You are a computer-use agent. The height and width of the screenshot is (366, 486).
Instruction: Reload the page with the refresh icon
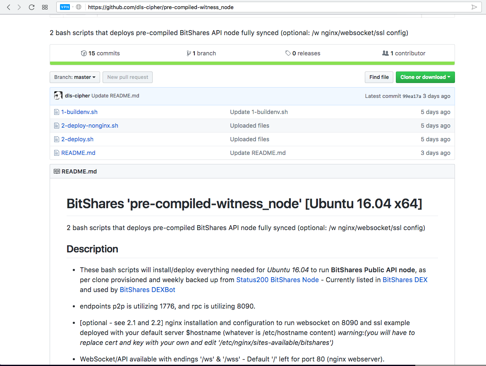pyautogui.click(x=31, y=7)
